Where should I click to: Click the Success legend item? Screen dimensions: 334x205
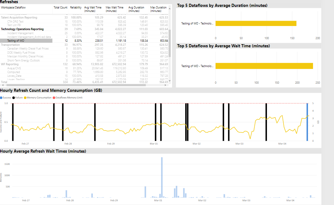(x=6, y=97)
